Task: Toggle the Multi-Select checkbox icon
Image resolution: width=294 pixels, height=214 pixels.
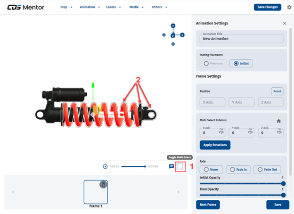Action: 180,166
